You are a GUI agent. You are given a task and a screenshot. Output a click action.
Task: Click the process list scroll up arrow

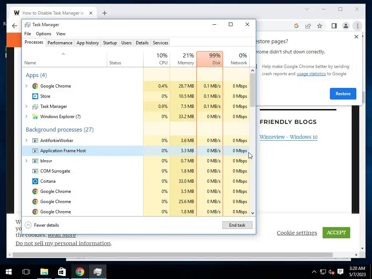[x=252, y=70]
